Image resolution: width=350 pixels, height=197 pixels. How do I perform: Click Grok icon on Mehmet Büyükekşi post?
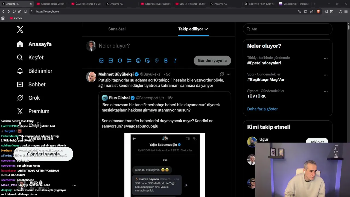[222, 74]
